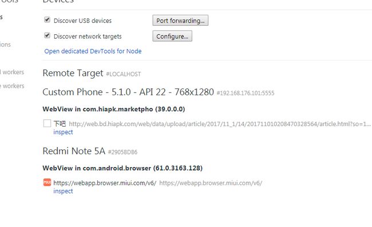372x227 pixels.
Task: Click the web.bd.hiapk.com article URL
Action: coord(220,124)
